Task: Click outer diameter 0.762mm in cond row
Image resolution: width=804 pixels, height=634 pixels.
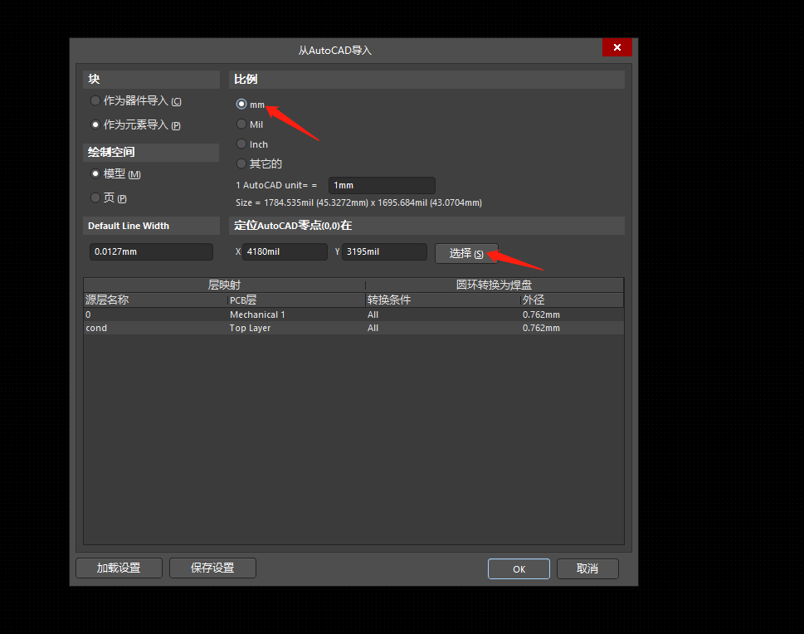Action: [x=573, y=328]
